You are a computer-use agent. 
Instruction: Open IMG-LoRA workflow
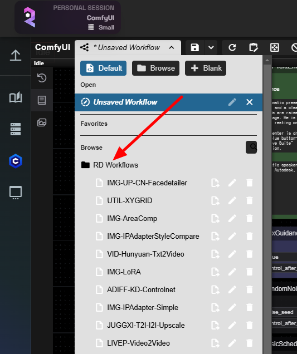pyautogui.click(x=124, y=272)
